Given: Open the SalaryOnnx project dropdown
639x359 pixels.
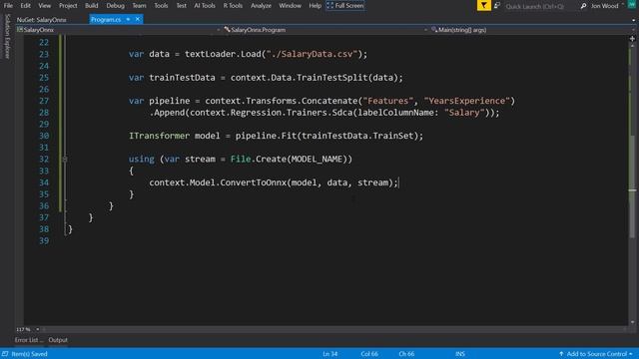Looking at the screenshot, I should (118, 30).
